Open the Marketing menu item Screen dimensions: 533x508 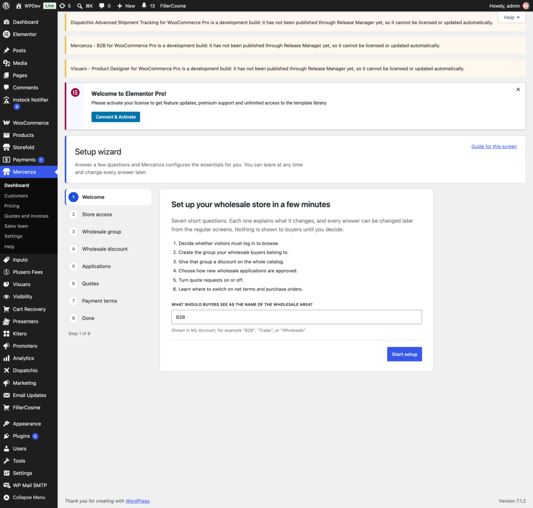[29, 383]
